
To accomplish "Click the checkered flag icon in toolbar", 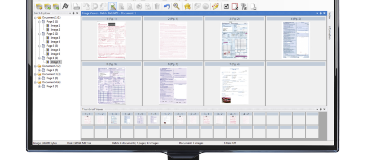I will pos(65,6).
